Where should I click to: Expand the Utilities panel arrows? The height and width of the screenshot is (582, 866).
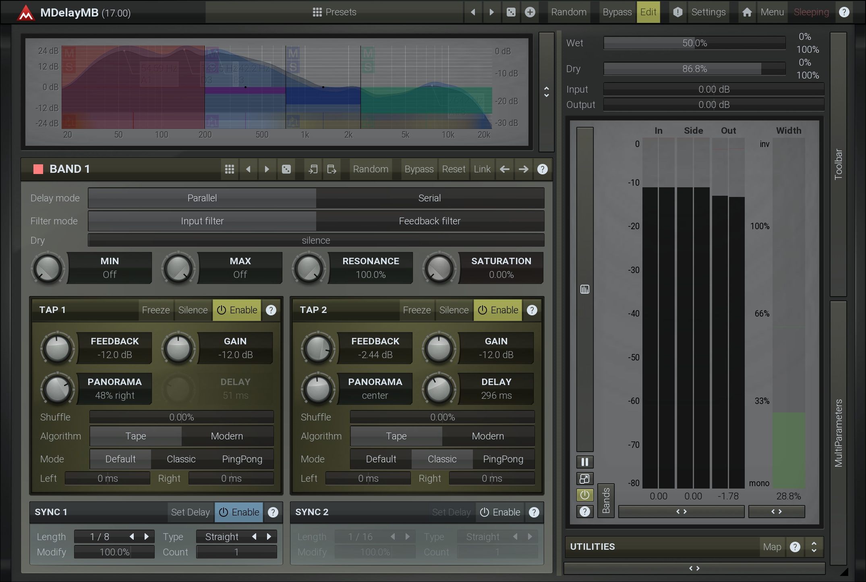[814, 547]
